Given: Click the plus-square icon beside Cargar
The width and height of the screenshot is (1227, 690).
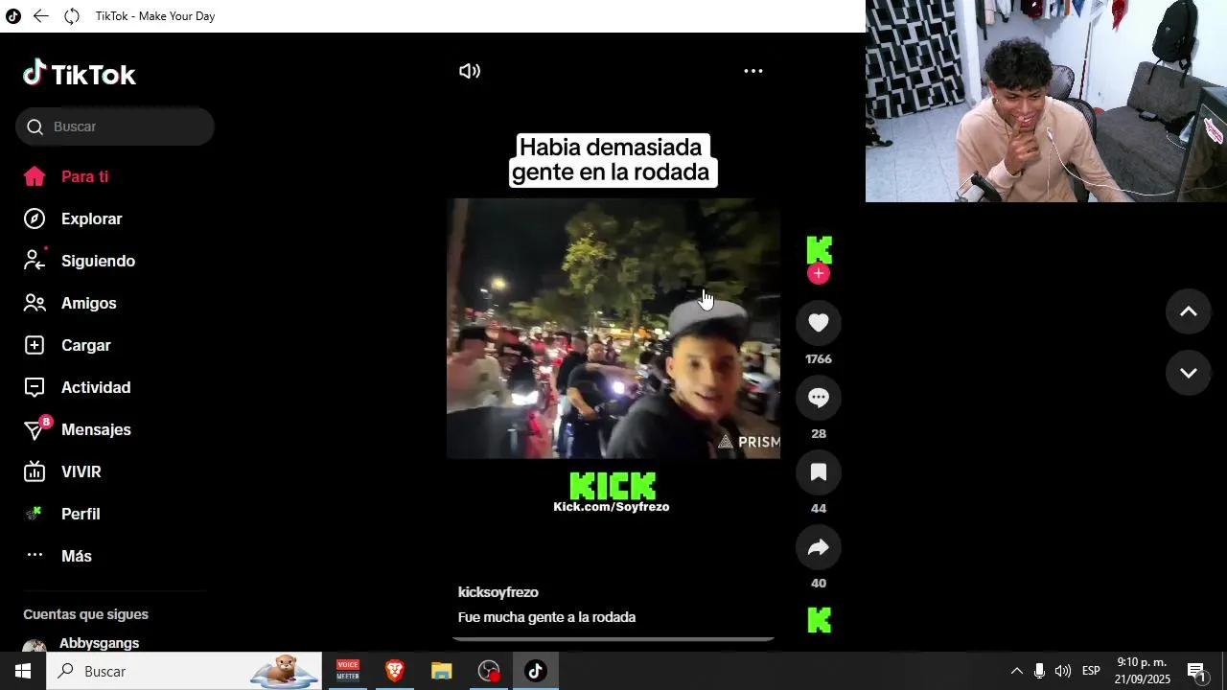Looking at the screenshot, I should click(35, 345).
